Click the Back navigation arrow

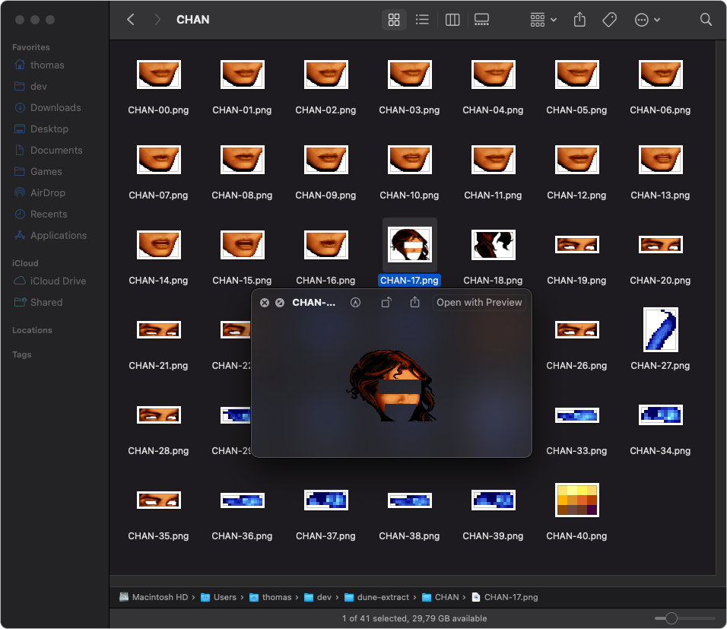(x=131, y=20)
